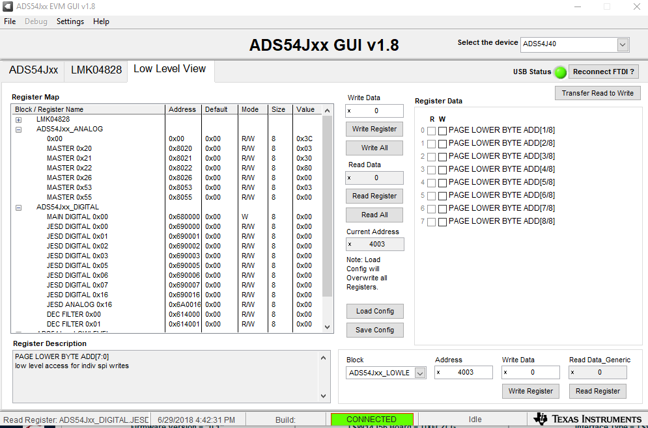Click the Idle status bar entry
Viewport: 648px width, 428px height.
tap(475, 420)
